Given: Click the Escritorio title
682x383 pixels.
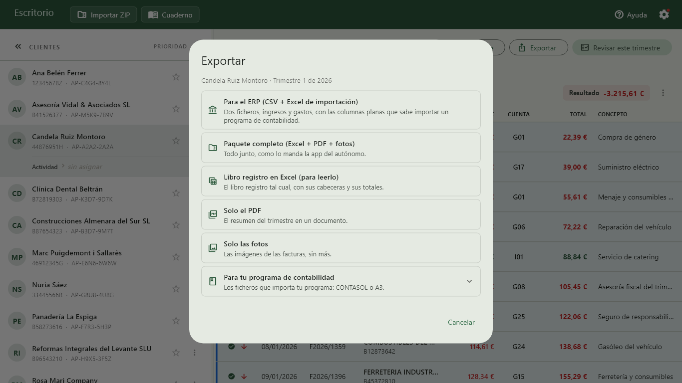Looking at the screenshot, I should tap(34, 13).
